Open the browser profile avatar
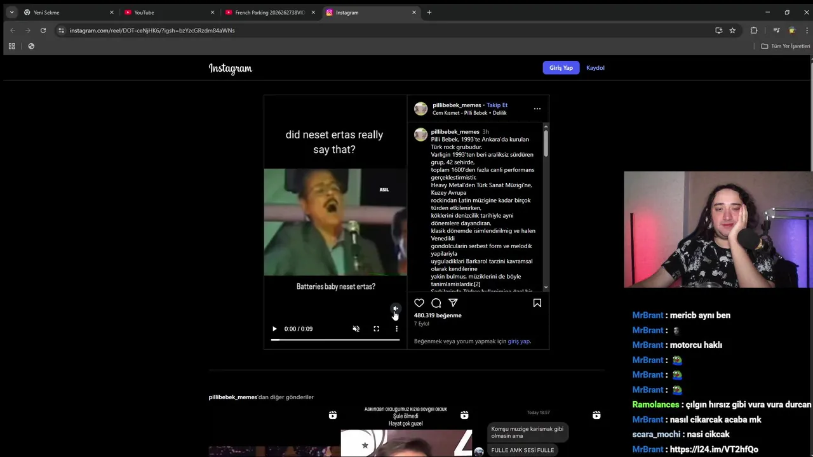813x457 pixels. [792, 30]
